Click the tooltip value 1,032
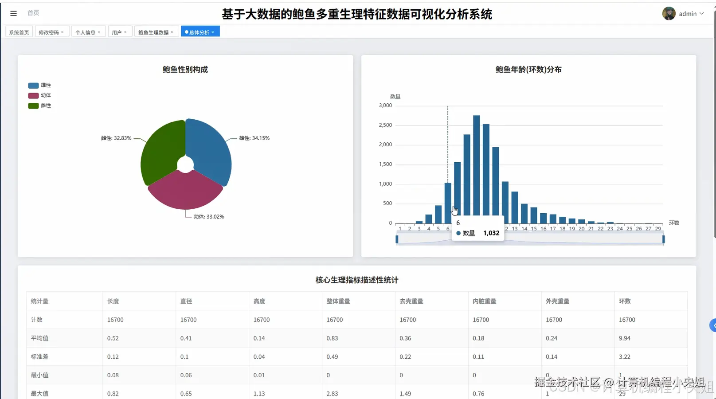 click(x=491, y=233)
